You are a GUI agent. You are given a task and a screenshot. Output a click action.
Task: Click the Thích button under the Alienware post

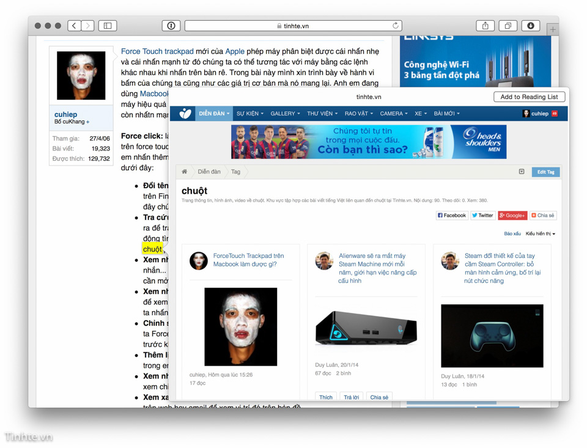point(326,397)
